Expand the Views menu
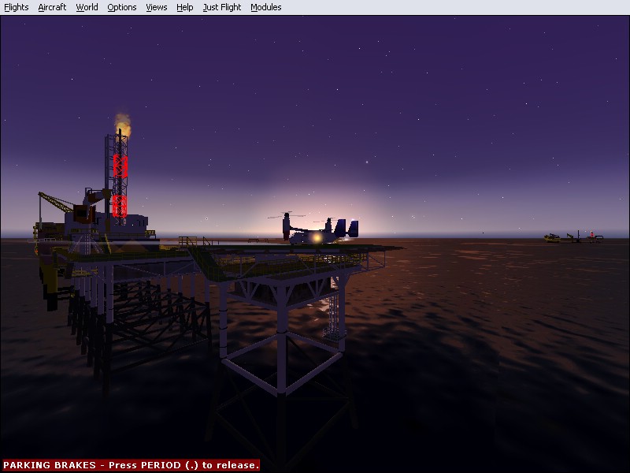This screenshot has height=473, width=630. (157, 7)
